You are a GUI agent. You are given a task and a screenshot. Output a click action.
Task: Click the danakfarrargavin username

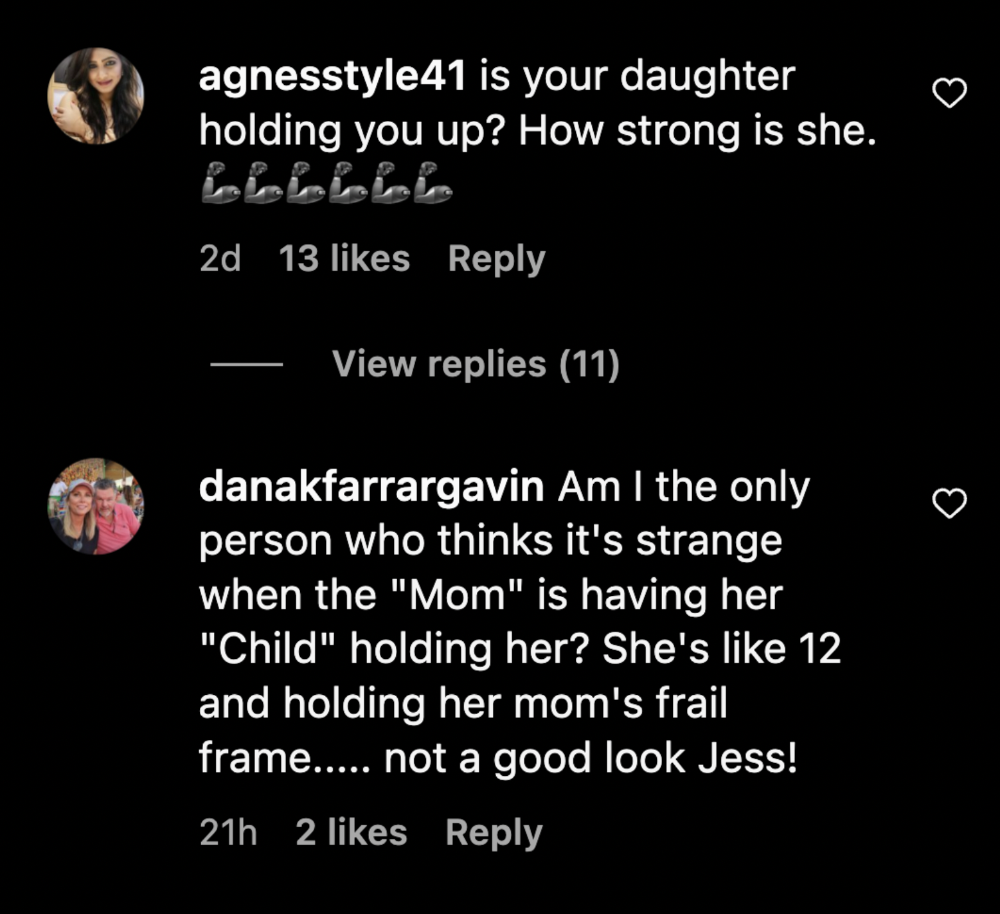371,487
